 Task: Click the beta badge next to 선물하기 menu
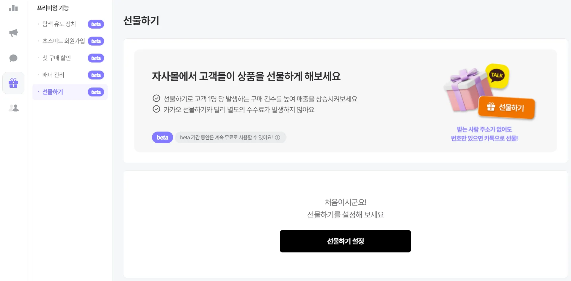coord(96,92)
